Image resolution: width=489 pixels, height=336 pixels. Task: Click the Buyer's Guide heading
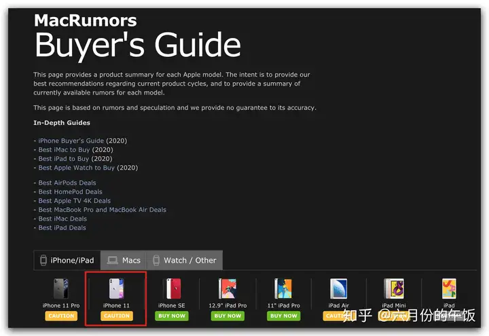137,46
